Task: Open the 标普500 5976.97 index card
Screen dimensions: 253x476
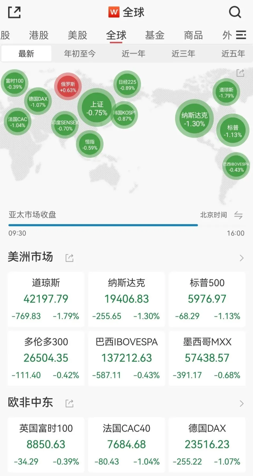Action: point(207,299)
